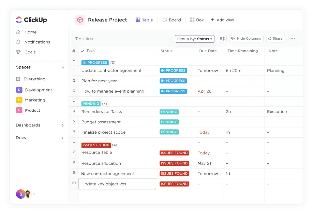
Task: Expand Dashboards section
Action: pyautogui.click(x=63, y=125)
